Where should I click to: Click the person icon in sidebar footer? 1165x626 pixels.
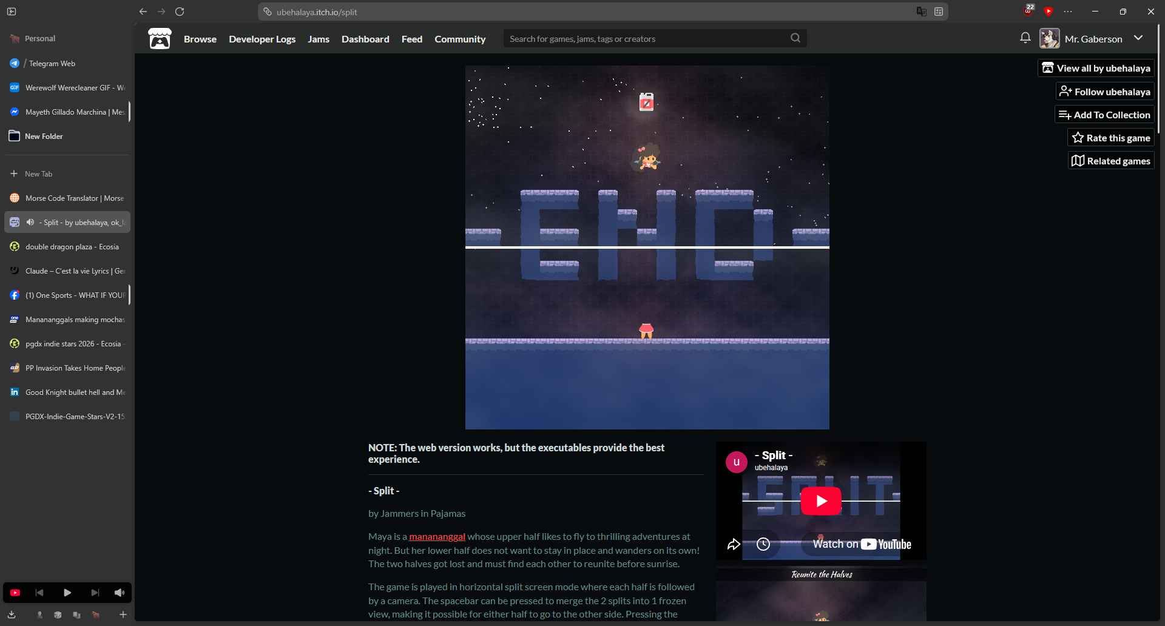point(39,614)
